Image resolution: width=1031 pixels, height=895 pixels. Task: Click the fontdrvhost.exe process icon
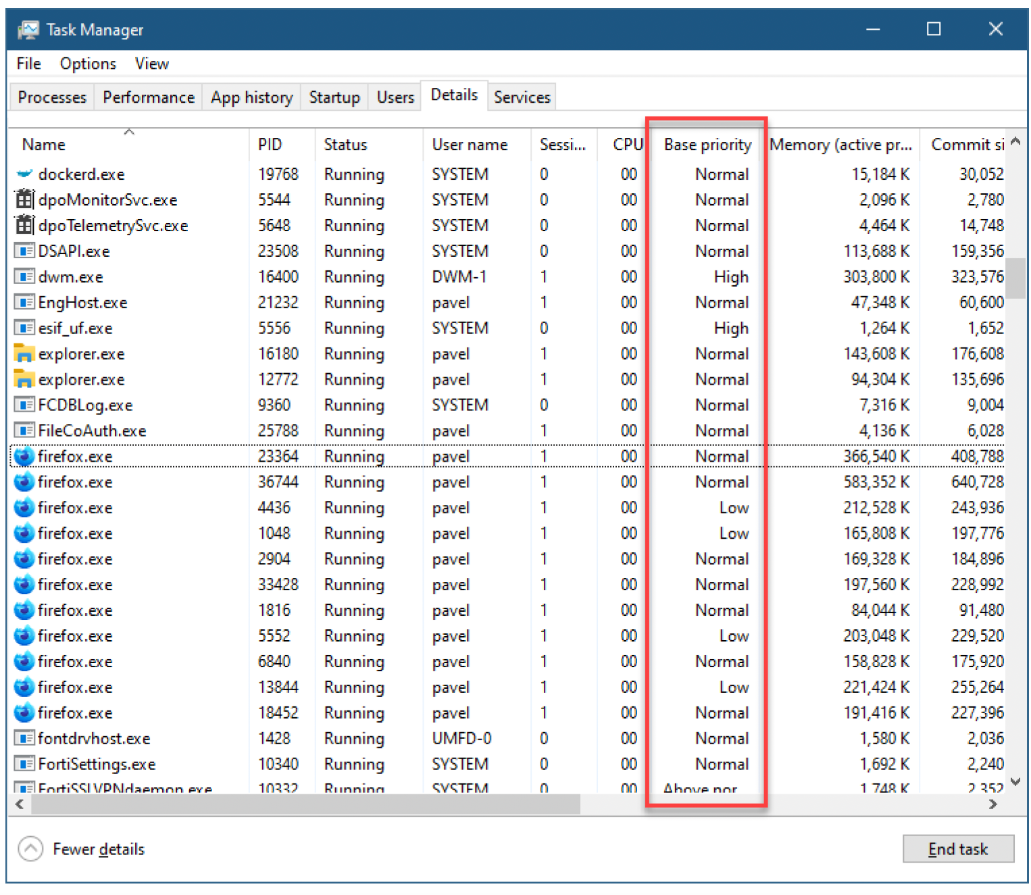pos(24,738)
